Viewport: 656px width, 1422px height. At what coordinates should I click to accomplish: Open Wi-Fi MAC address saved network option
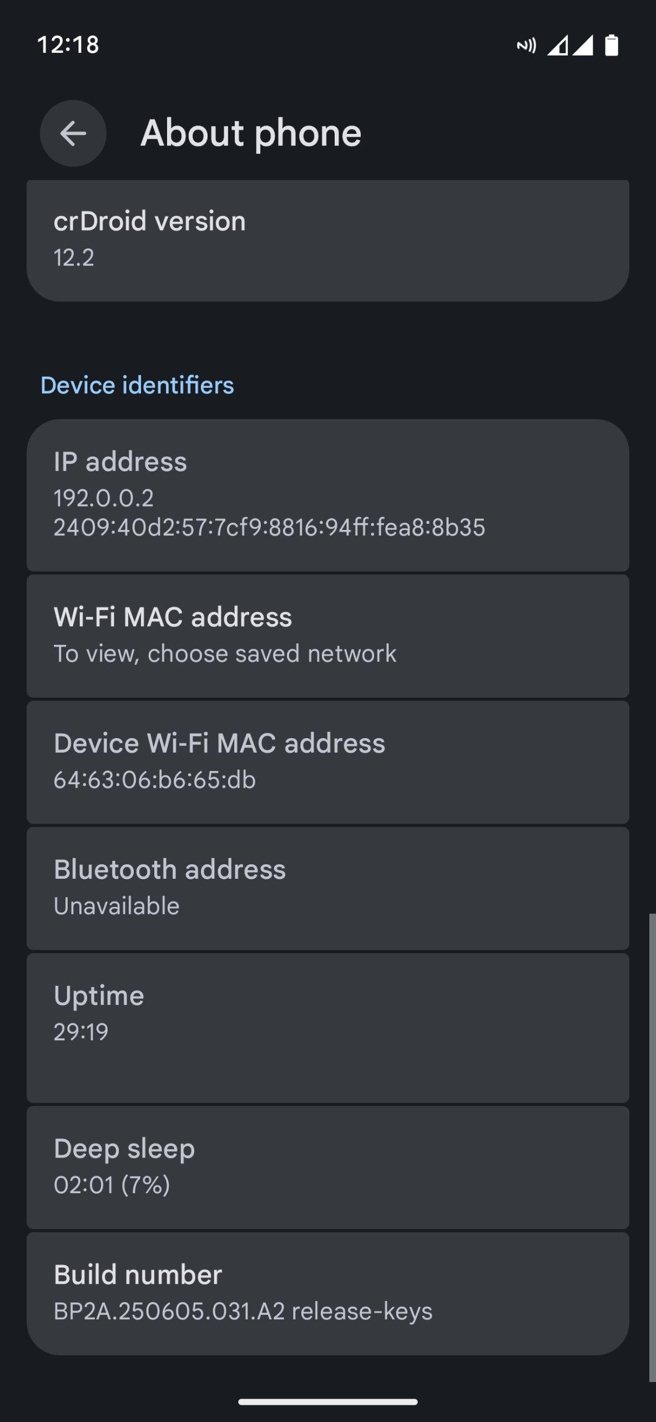click(x=327, y=635)
